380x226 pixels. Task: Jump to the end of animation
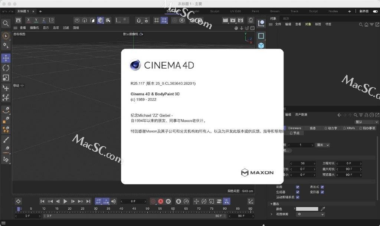[88, 201]
